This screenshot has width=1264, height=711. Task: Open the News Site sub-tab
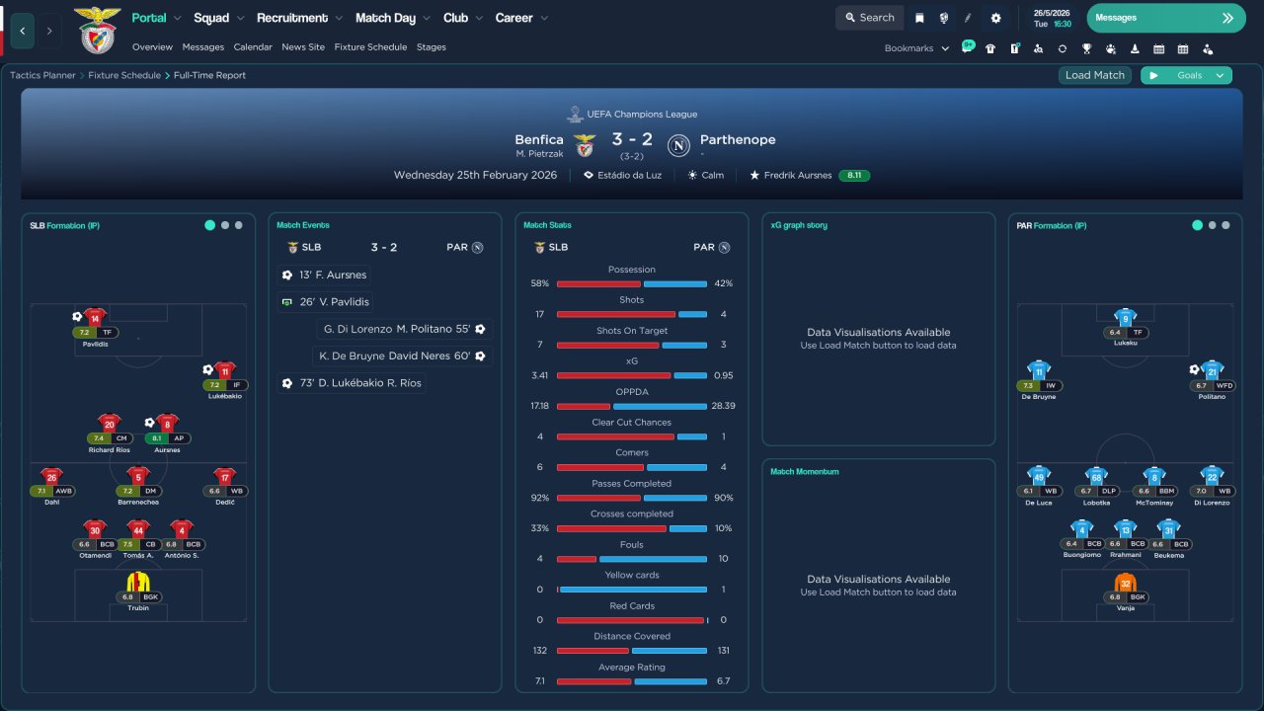303,47
